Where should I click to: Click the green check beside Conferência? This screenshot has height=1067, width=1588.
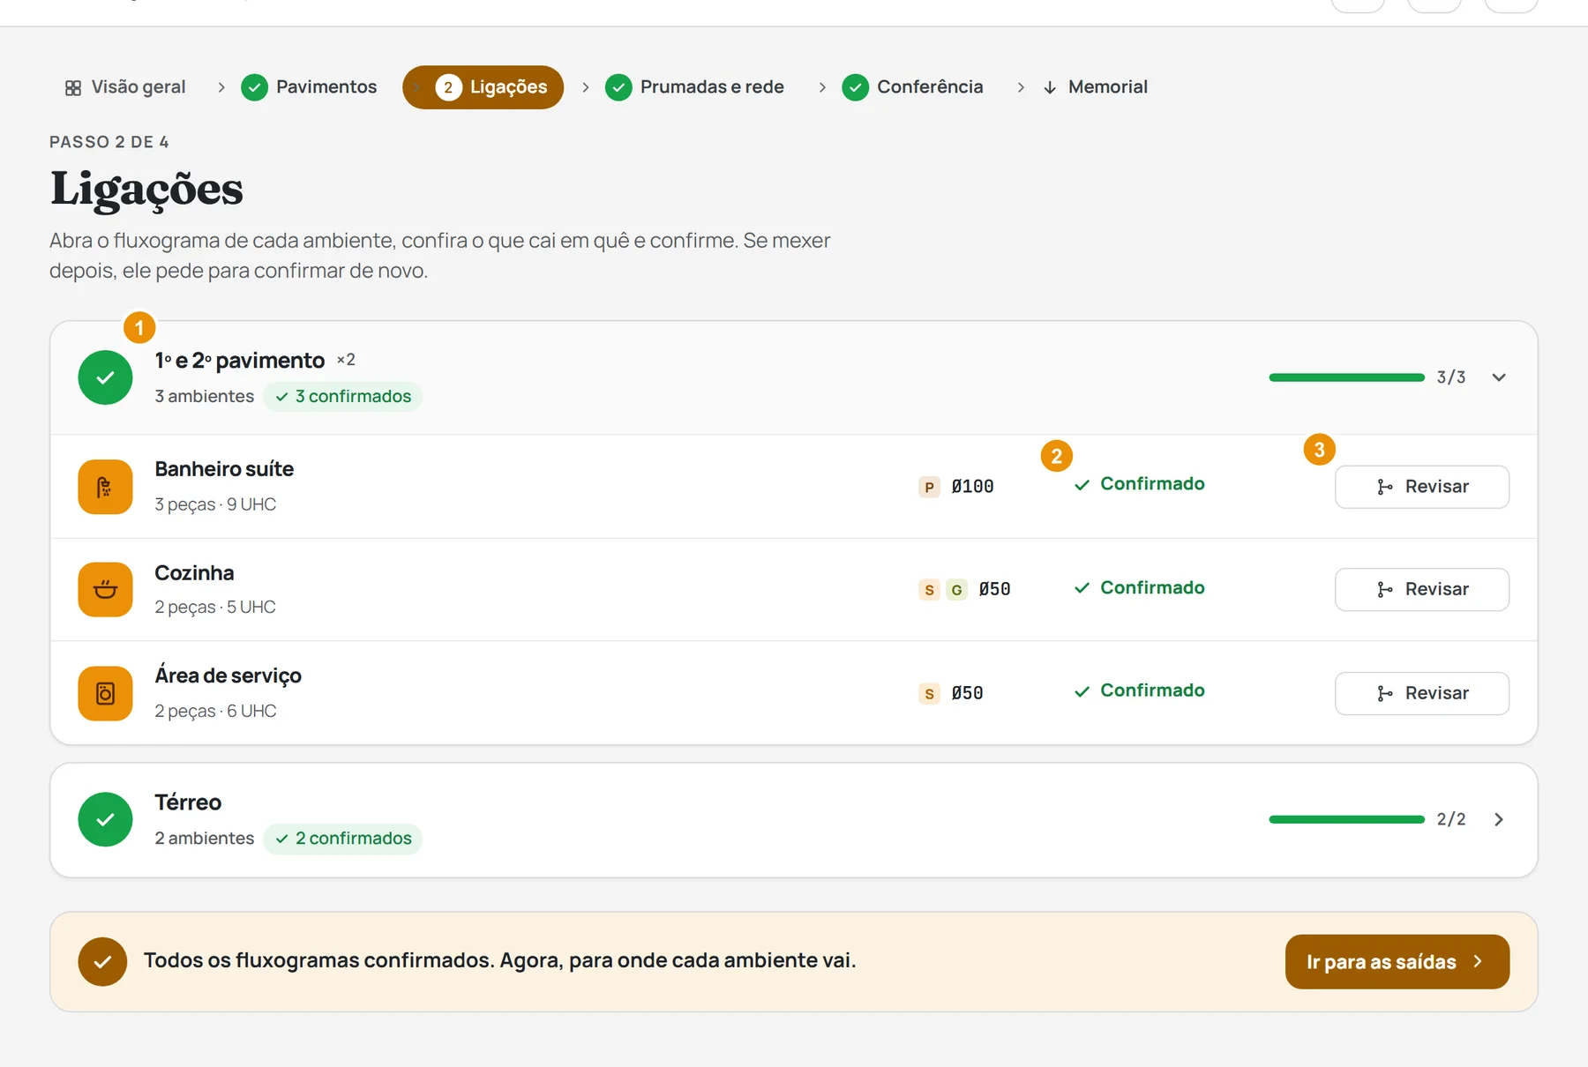coord(856,87)
